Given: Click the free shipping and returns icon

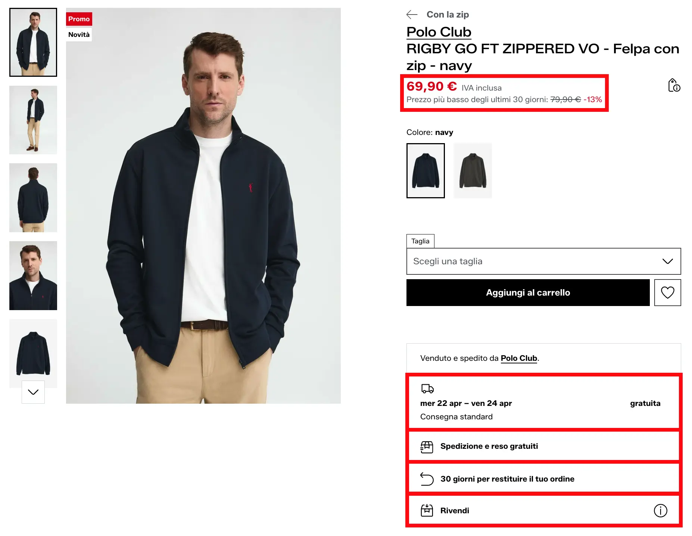Looking at the screenshot, I should coord(427,447).
